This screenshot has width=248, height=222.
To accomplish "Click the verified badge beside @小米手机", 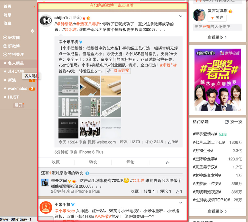I will click(x=81, y=42).
